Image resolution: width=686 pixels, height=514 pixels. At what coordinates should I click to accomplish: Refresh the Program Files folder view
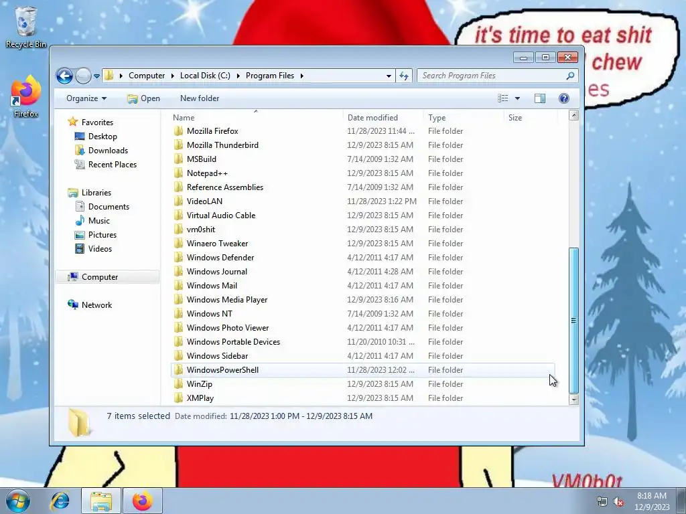pyautogui.click(x=404, y=76)
